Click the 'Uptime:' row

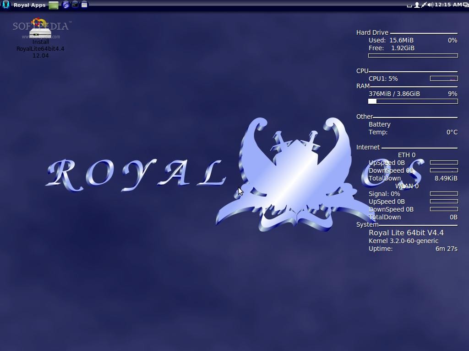pos(413,249)
